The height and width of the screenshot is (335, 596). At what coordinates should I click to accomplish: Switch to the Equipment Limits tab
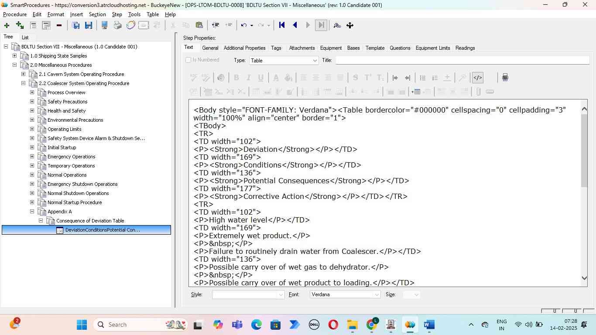[x=433, y=48]
